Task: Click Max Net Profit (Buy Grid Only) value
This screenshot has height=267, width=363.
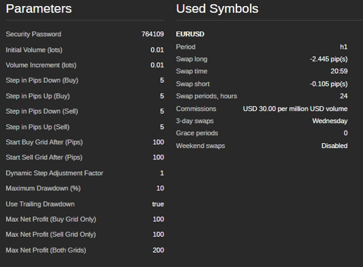Action: coord(158,219)
